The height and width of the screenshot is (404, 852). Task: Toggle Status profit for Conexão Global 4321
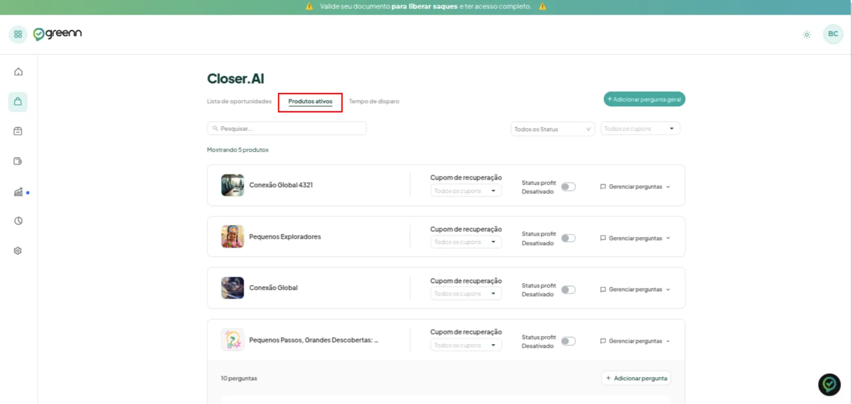pyautogui.click(x=568, y=187)
